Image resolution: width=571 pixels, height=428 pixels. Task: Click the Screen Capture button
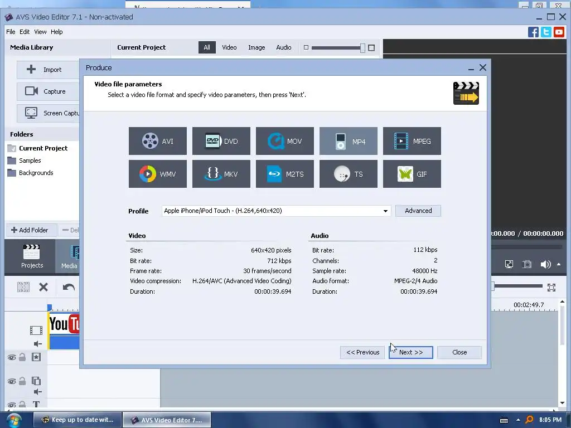pyautogui.click(x=48, y=113)
